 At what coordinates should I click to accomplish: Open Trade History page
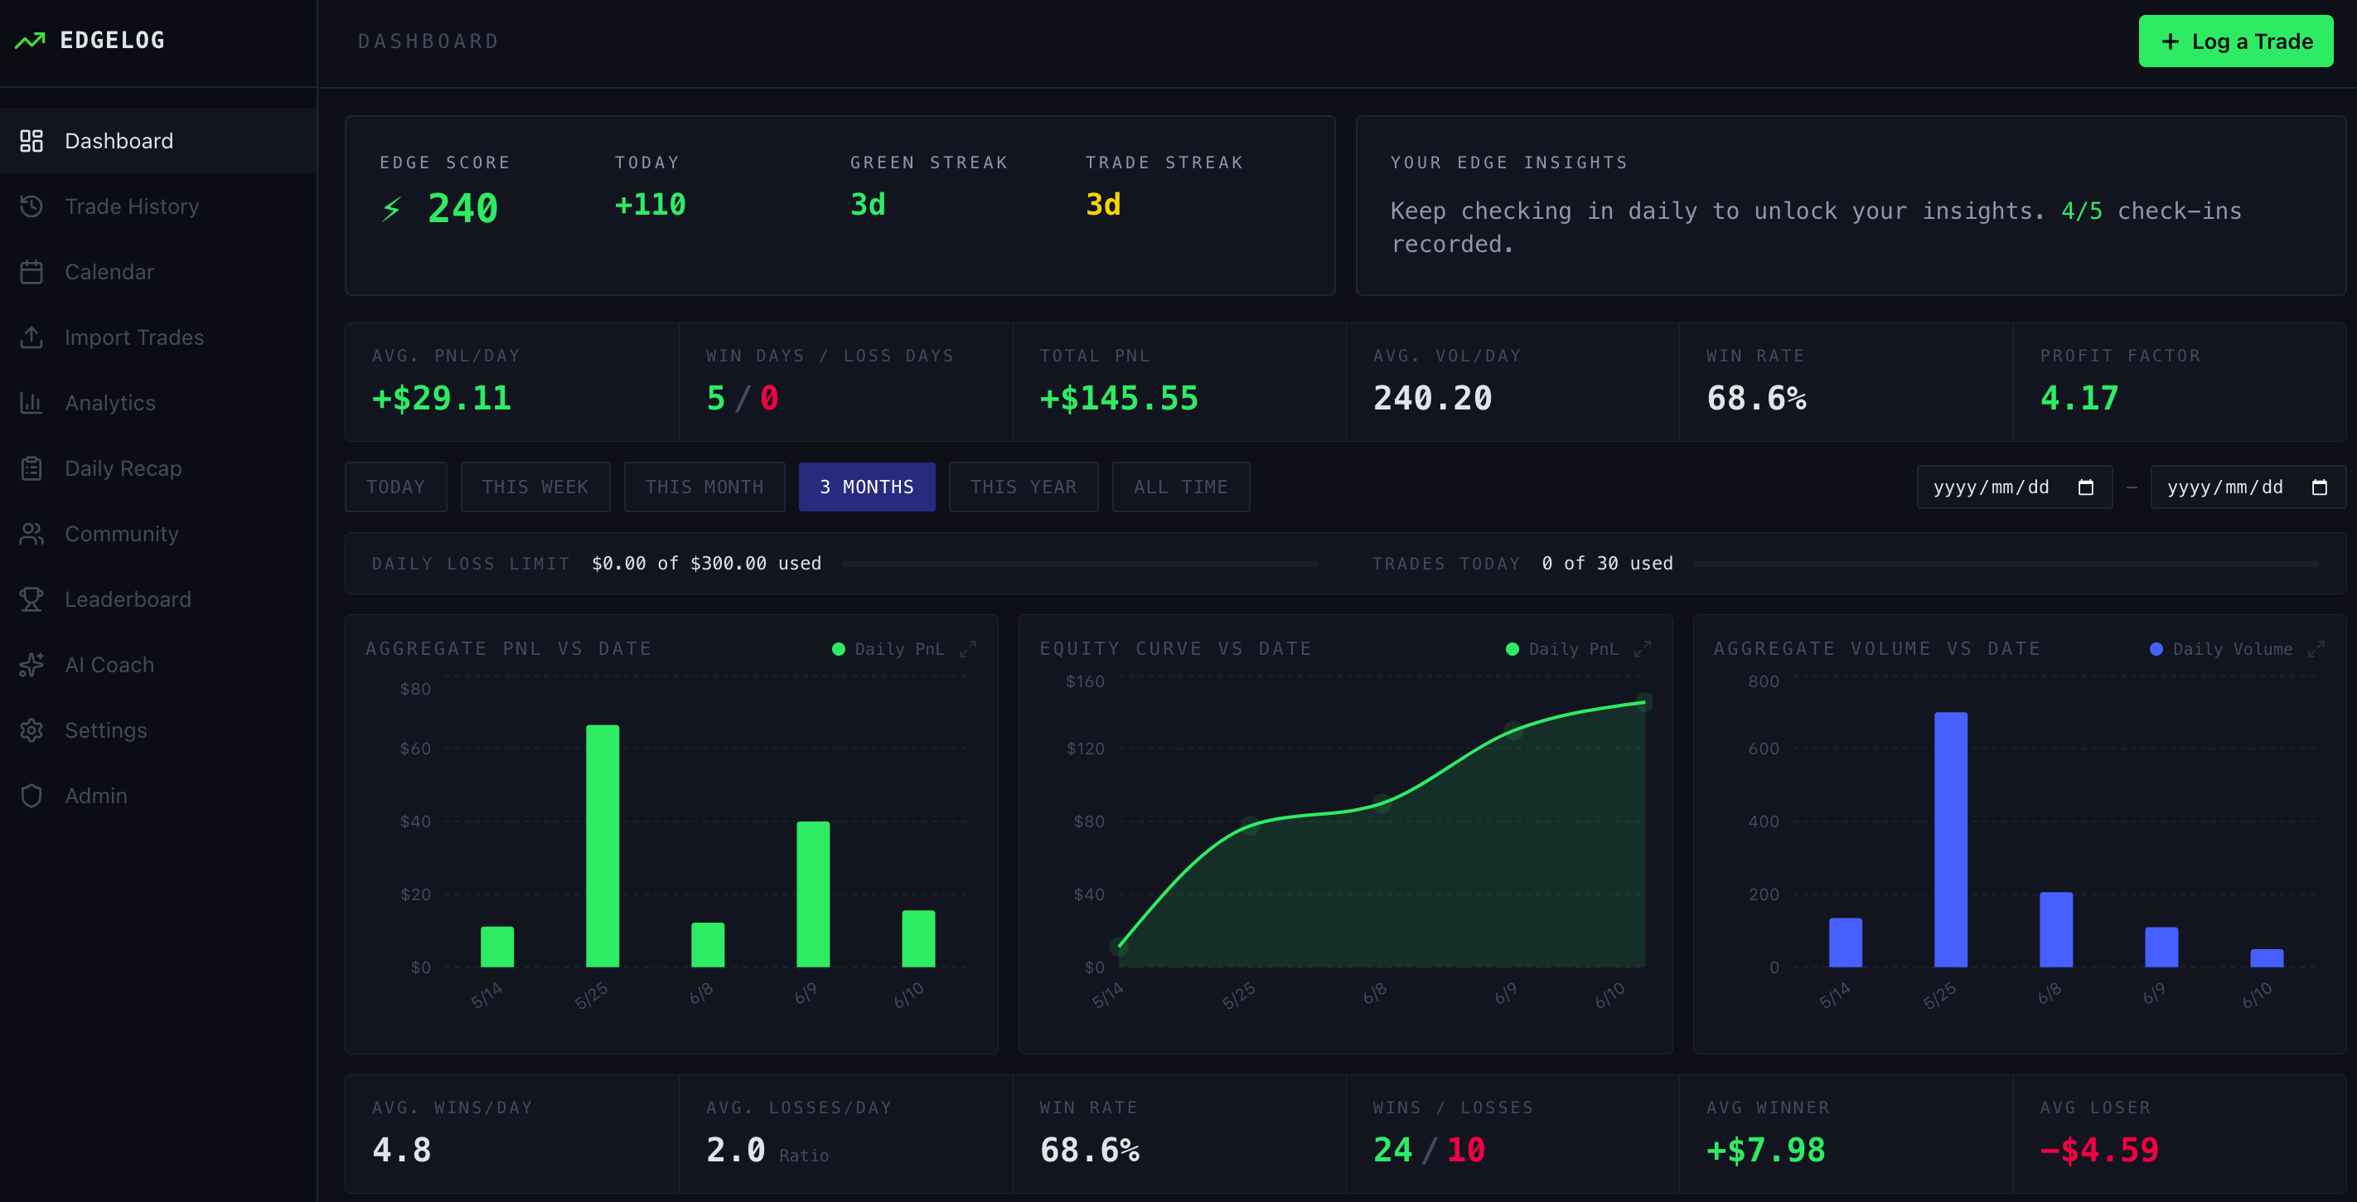pos(158,206)
